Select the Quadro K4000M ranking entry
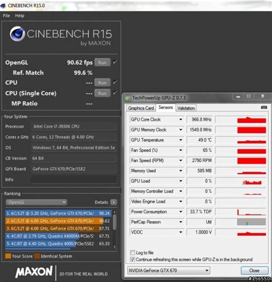Screen dimensions: 272x282 click(x=59, y=236)
